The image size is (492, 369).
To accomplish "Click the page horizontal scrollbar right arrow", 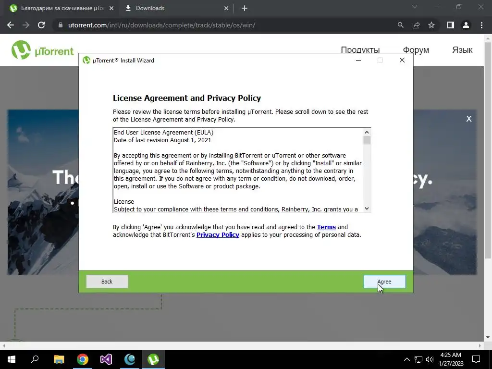I will 480,345.
